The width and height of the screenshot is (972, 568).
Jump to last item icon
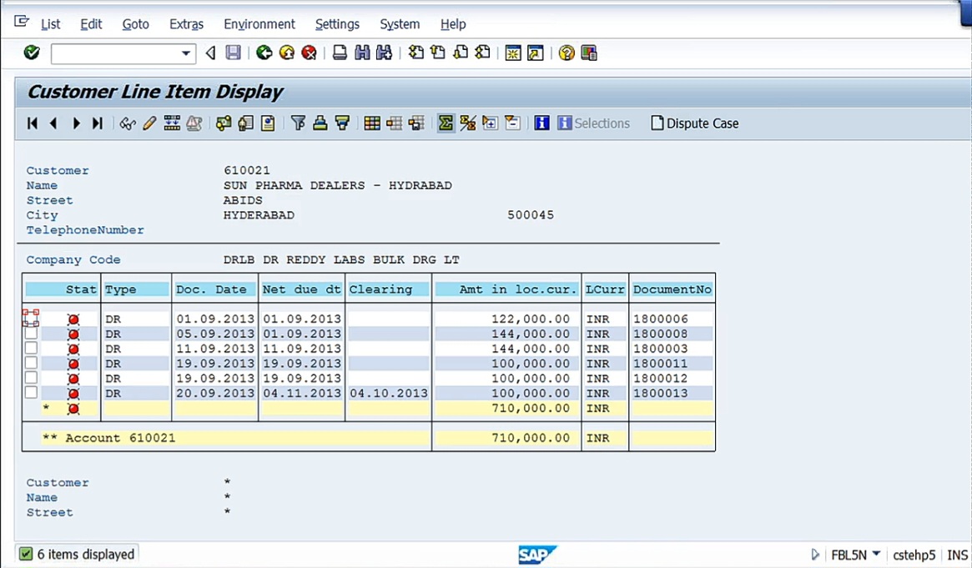pyautogui.click(x=98, y=123)
